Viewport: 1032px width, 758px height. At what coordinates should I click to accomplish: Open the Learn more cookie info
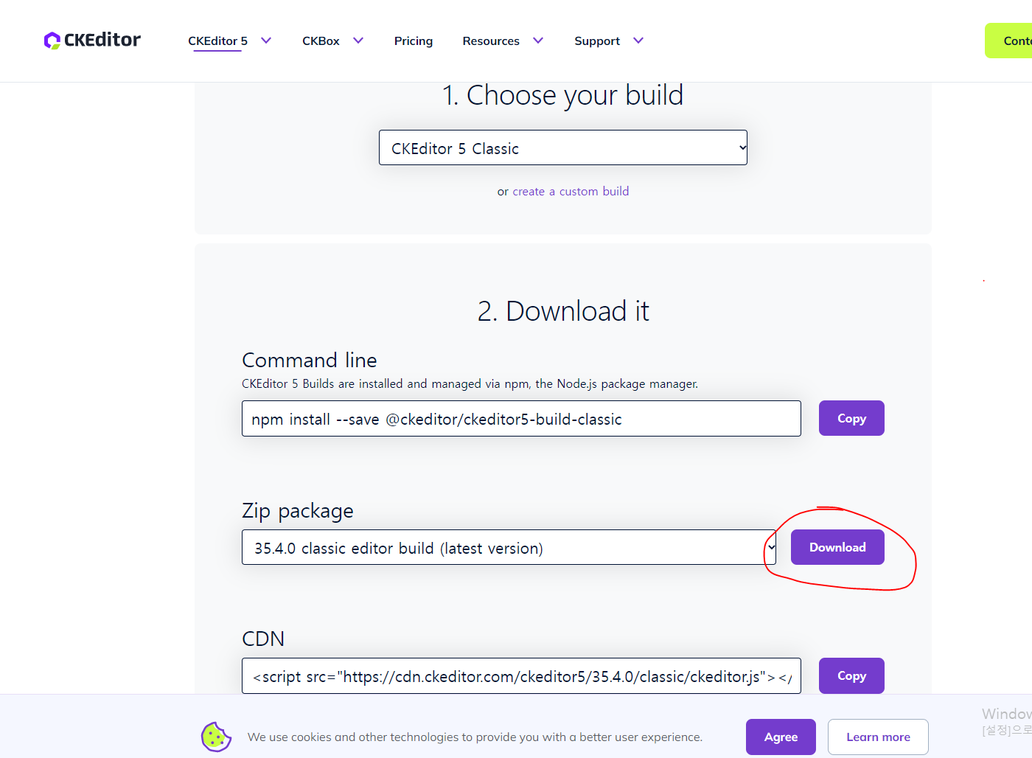878,737
